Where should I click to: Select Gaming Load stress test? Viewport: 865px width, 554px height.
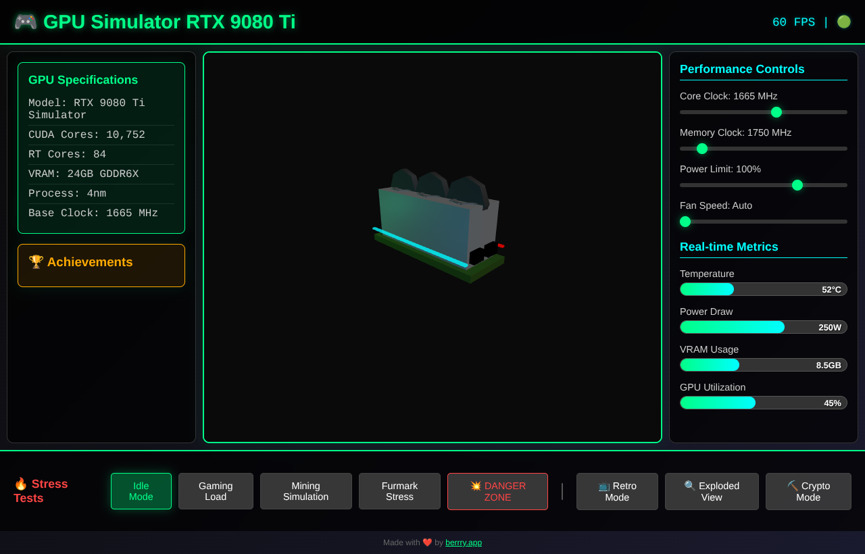coord(216,491)
